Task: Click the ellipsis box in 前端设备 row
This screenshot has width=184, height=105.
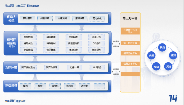Action: click(x=99, y=86)
